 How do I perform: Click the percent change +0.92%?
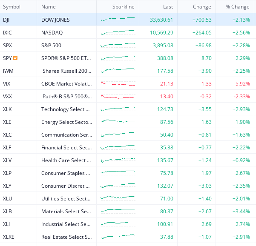[x=241, y=160]
